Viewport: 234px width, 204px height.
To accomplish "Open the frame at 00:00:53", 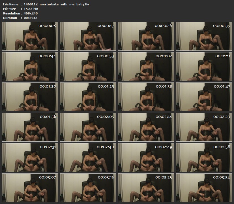I will [x=88, y=67].
